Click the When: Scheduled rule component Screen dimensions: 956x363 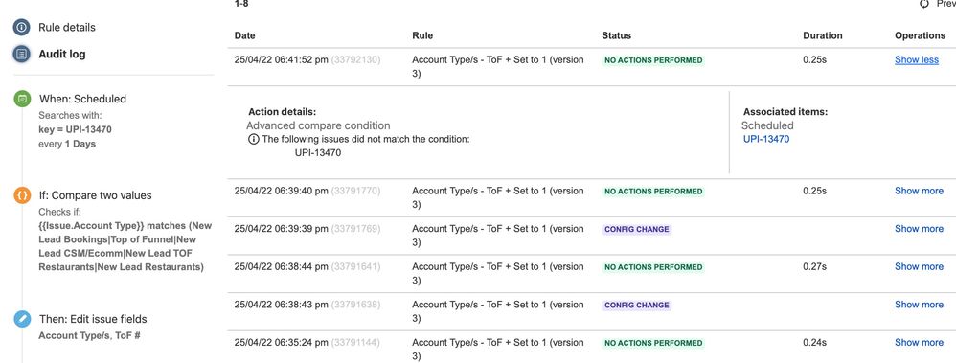pyautogui.click(x=83, y=99)
